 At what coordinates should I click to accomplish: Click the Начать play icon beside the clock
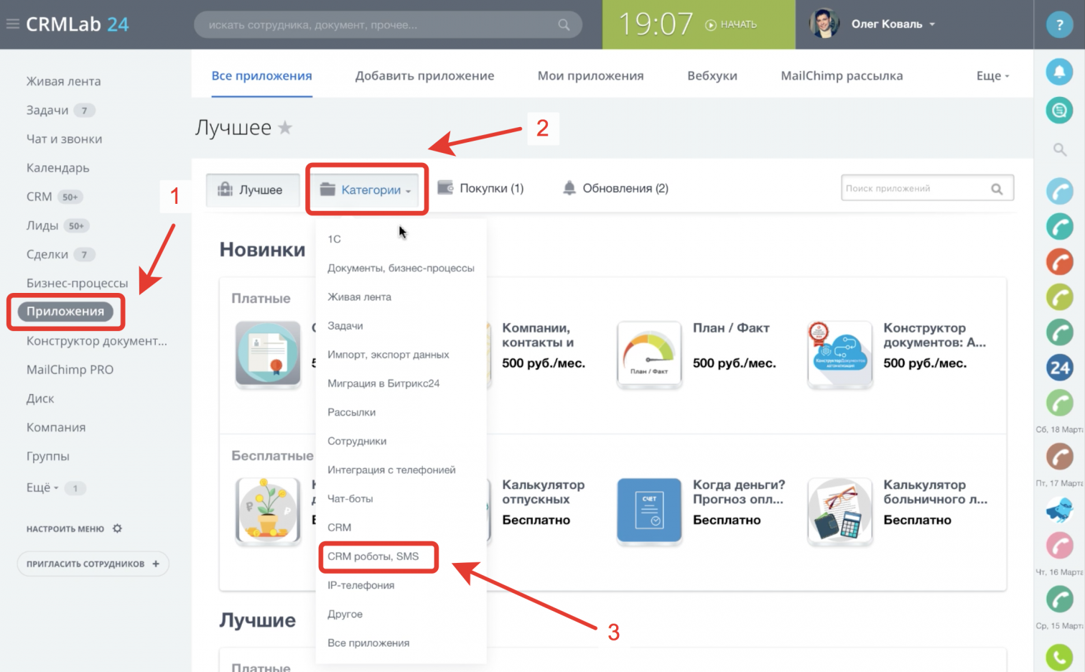tap(711, 25)
